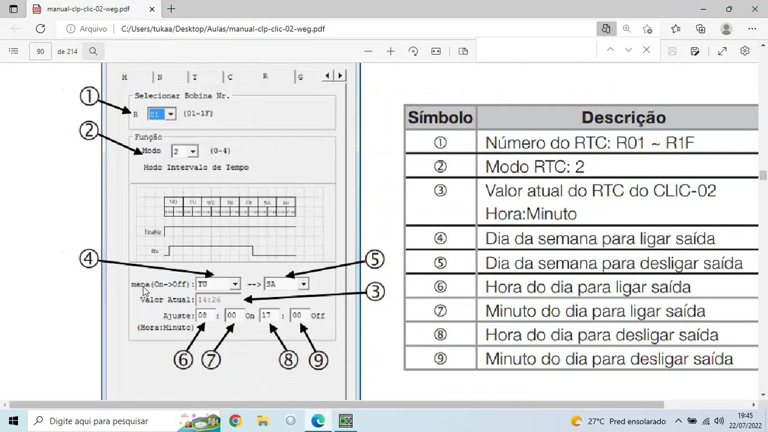Click text 'Modo RTC: 2'

535,167
